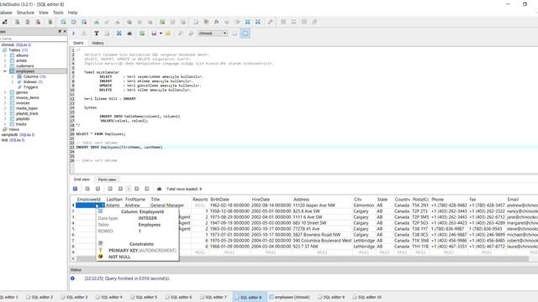538x302 pixels.
Task: Click the table name filter input
Action: [34, 39]
